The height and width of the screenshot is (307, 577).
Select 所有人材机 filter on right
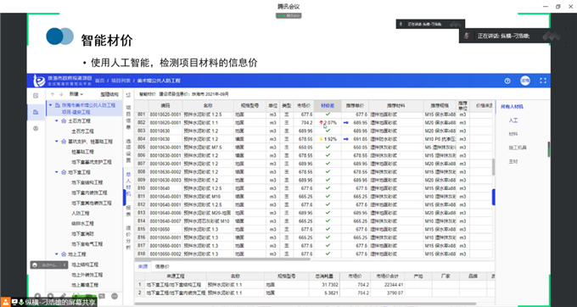point(512,107)
